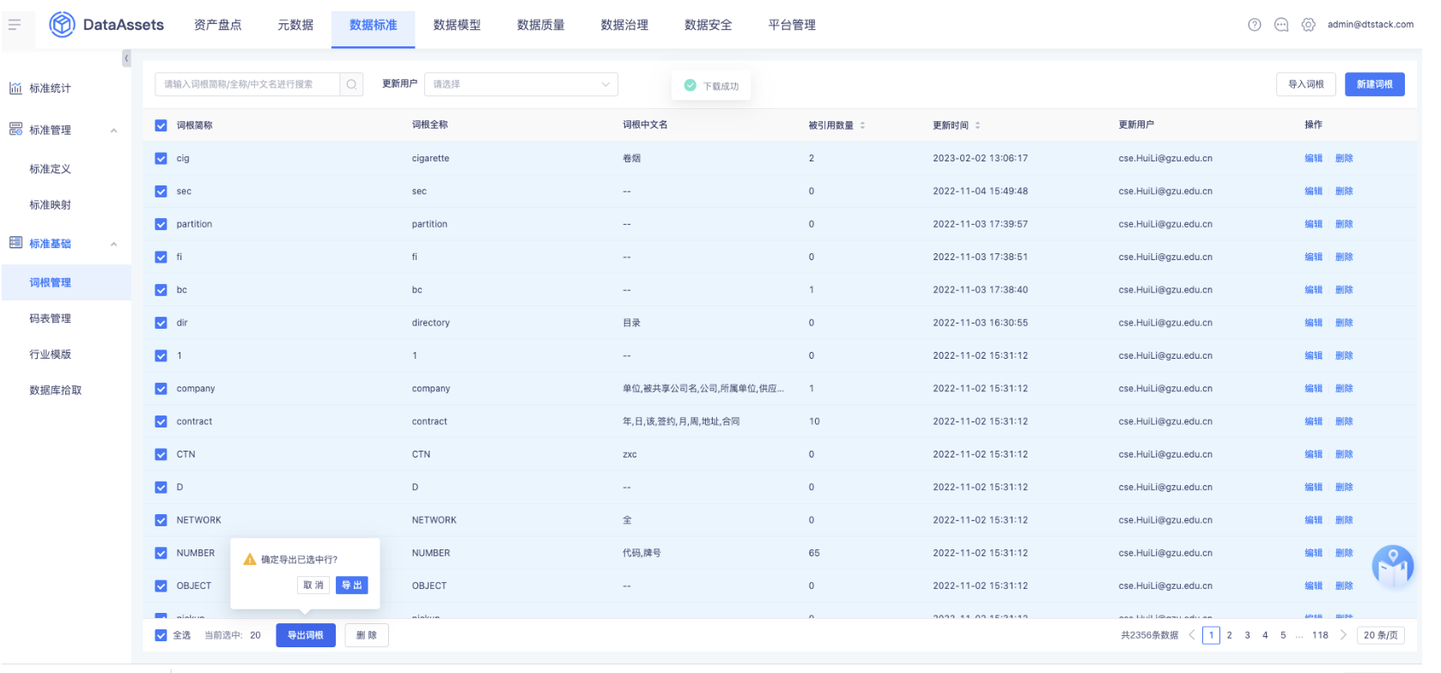The height and width of the screenshot is (673, 1441).
Task: Open the floating map assistant icon
Action: tap(1392, 567)
